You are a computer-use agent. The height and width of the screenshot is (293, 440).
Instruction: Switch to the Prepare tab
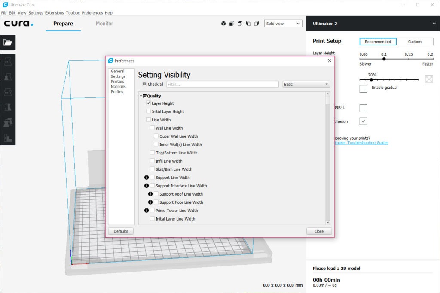coord(63,24)
